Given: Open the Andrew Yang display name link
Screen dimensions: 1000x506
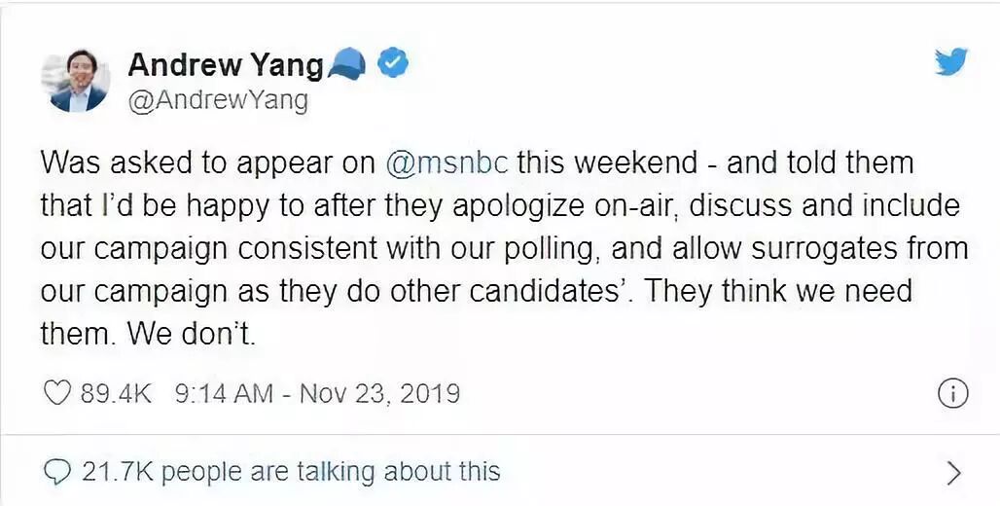Looking at the screenshot, I should (225, 65).
